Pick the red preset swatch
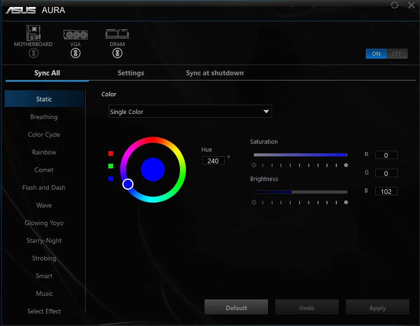The height and width of the screenshot is (326, 420). (111, 153)
